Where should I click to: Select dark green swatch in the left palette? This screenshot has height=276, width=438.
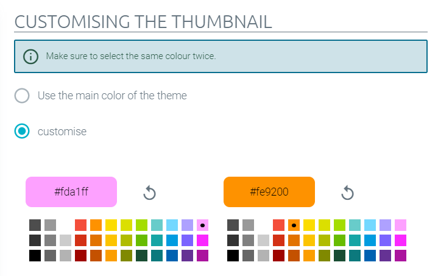(141, 256)
